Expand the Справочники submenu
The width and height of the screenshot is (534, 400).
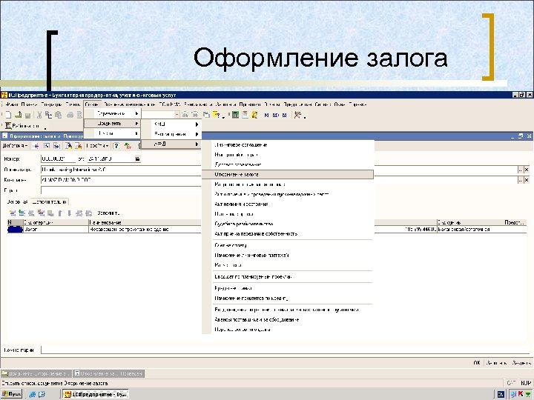click(113, 113)
